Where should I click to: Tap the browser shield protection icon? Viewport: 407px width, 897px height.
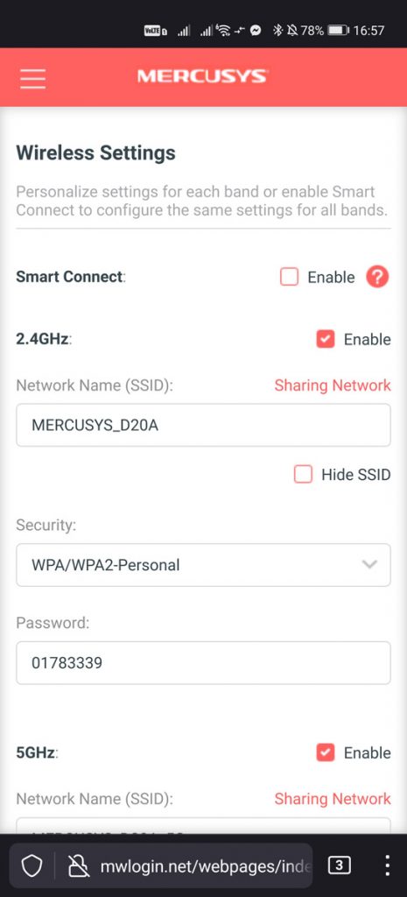(x=32, y=866)
